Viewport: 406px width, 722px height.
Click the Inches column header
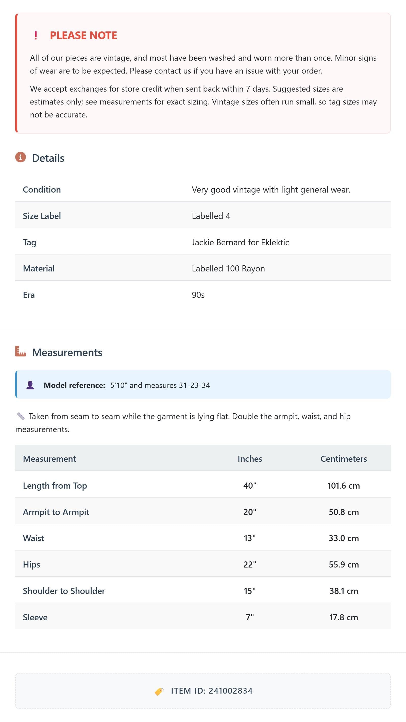point(250,459)
